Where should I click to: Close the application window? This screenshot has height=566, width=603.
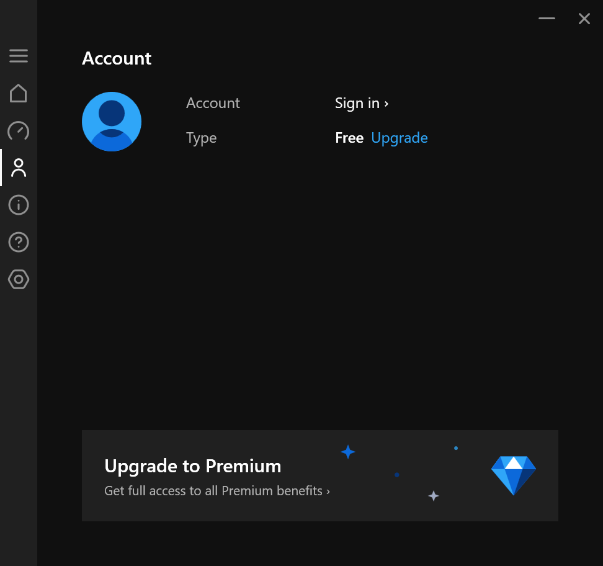584,19
